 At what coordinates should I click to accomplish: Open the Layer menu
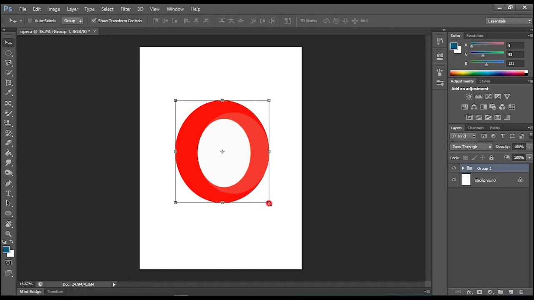[x=72, y=9]
